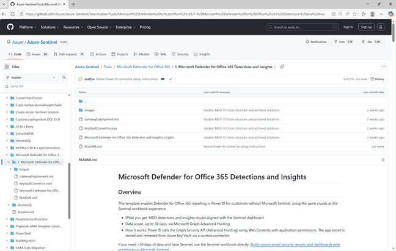Switch to the Models tab

click(141, 54)
